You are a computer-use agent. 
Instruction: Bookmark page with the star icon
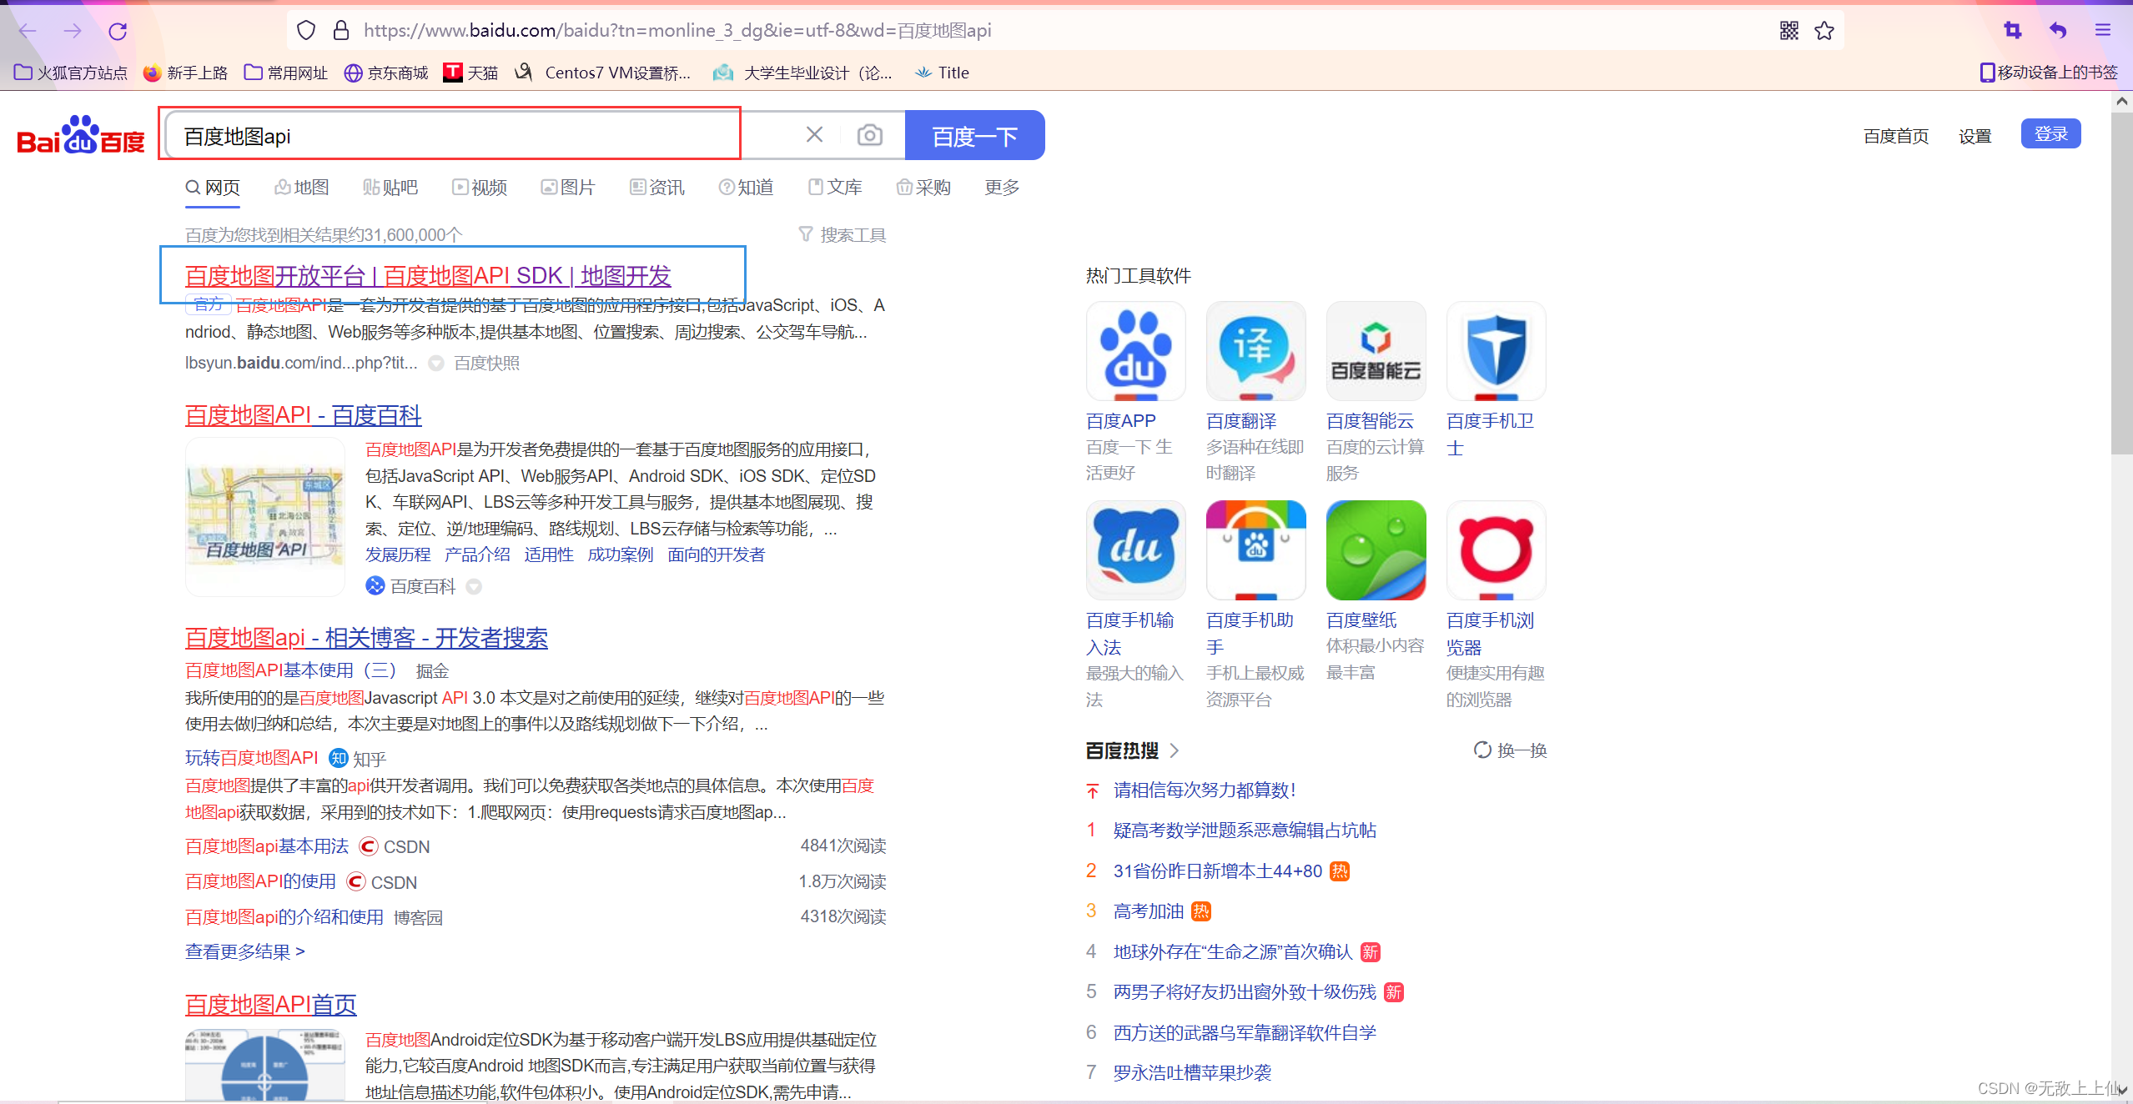(1824, 31)
